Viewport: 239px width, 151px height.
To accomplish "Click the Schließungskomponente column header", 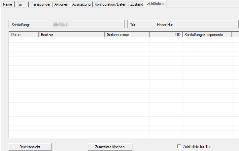I will pyautogui.click(x=207, y=34).
